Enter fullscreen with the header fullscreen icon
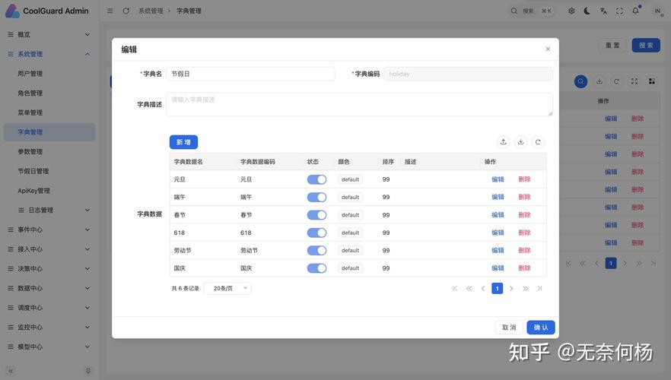Image resolution: width=671 pixels, height=380 pixels. tap(619, 11)
